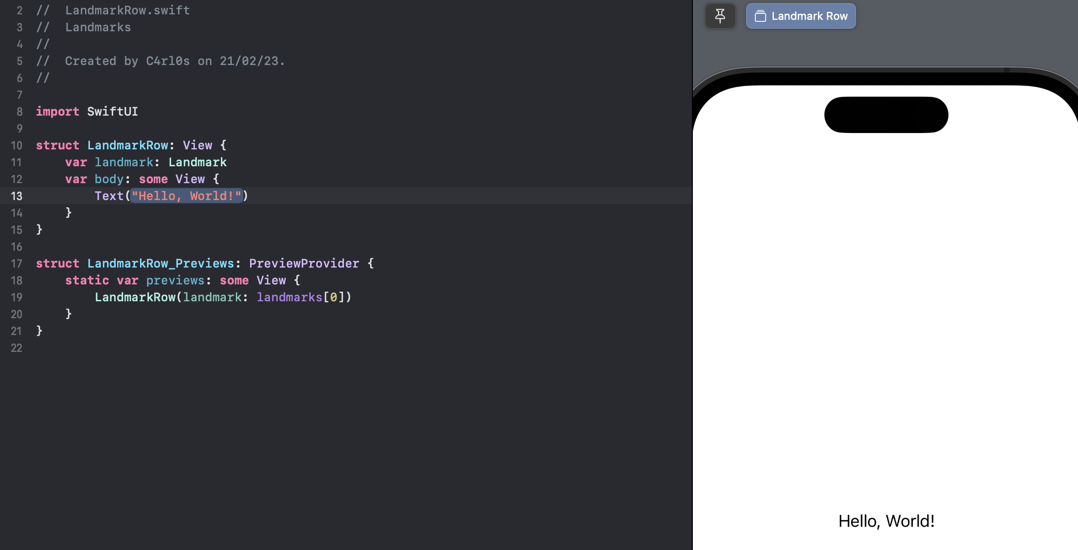Click line number 22 in the gutter
Image resolution: width=1078 pixels, height=550 pixels.
point(16,348)
